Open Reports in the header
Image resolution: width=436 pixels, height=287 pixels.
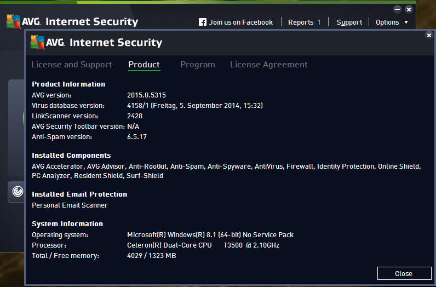301,22
